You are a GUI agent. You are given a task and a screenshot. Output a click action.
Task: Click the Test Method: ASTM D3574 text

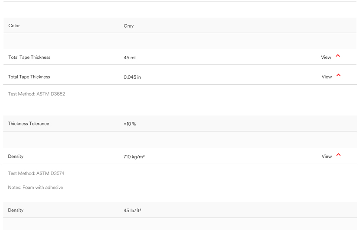point(36,173)
